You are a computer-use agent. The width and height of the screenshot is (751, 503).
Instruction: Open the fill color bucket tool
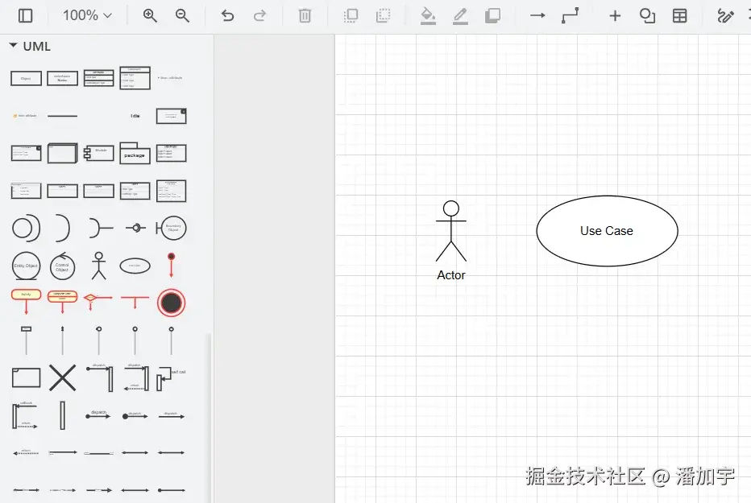[x=428, y=16]
